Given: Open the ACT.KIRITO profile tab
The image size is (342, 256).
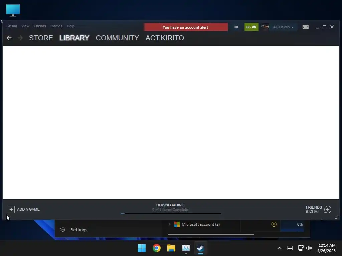Looking at the screenshot, I should point(165,38).
